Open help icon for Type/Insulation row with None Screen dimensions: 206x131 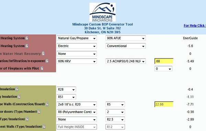click(x=27, y=119)
